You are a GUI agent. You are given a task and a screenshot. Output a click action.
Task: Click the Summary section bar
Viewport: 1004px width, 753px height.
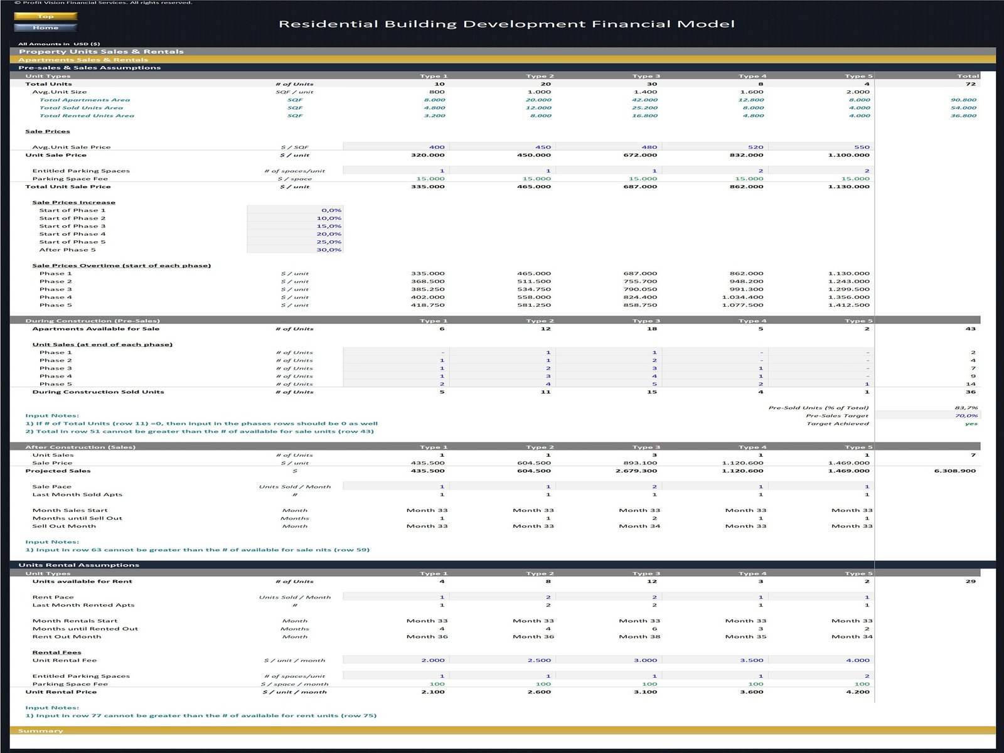pos(41,730)
